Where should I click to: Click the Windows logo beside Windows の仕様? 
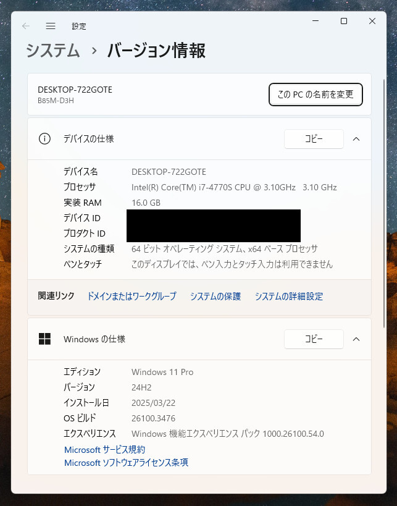(44, 339)
